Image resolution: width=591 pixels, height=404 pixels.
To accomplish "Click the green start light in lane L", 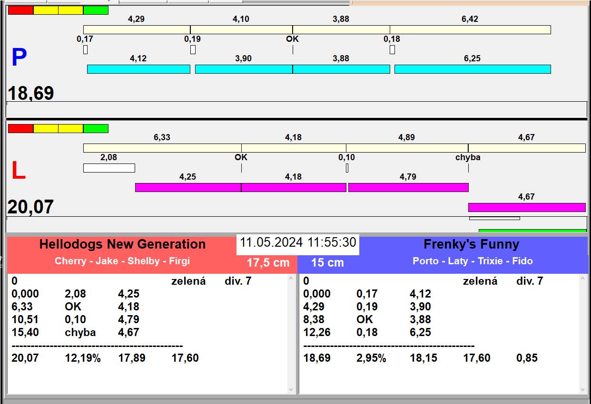I will 96,128.
